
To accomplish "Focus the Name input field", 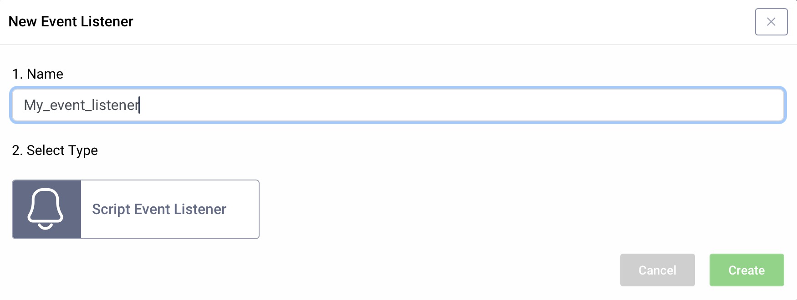I will click(x=398, y=105).
